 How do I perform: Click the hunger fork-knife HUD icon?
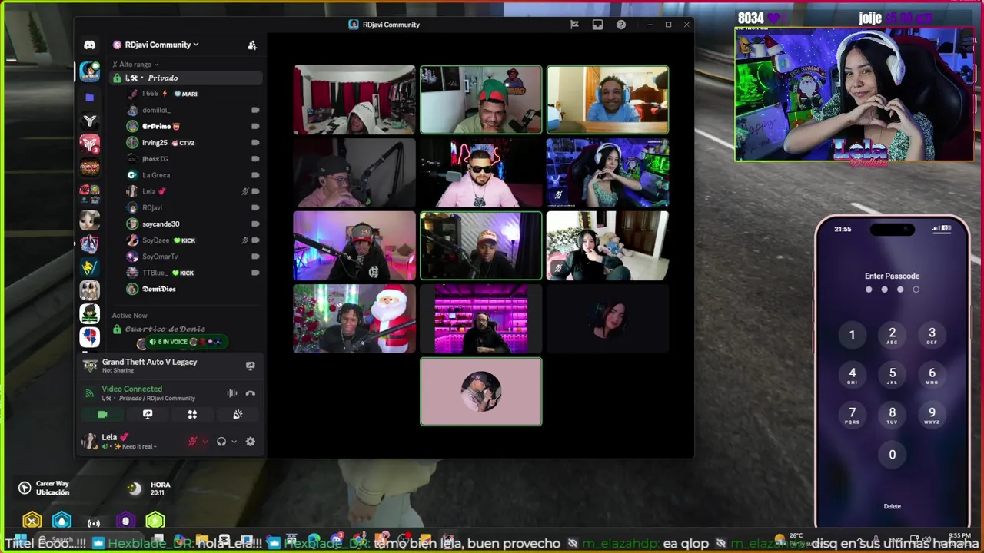pos(32,521)
